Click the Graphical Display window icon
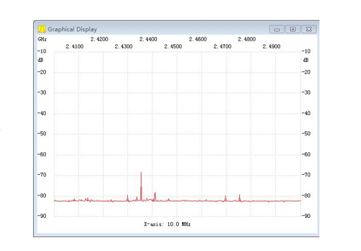The height and width of the screenshot is (251, 361). (42, 29)
